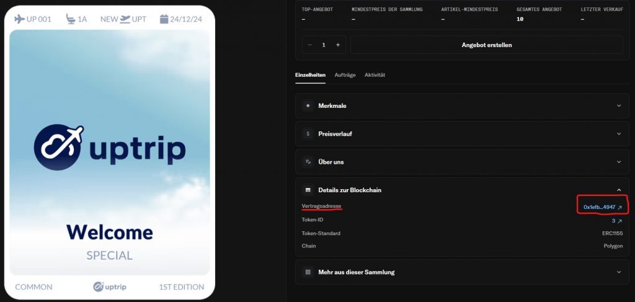Click the airplane icon beside UP 001
This screenshot has width=635, height=302.
pos(19,19)
